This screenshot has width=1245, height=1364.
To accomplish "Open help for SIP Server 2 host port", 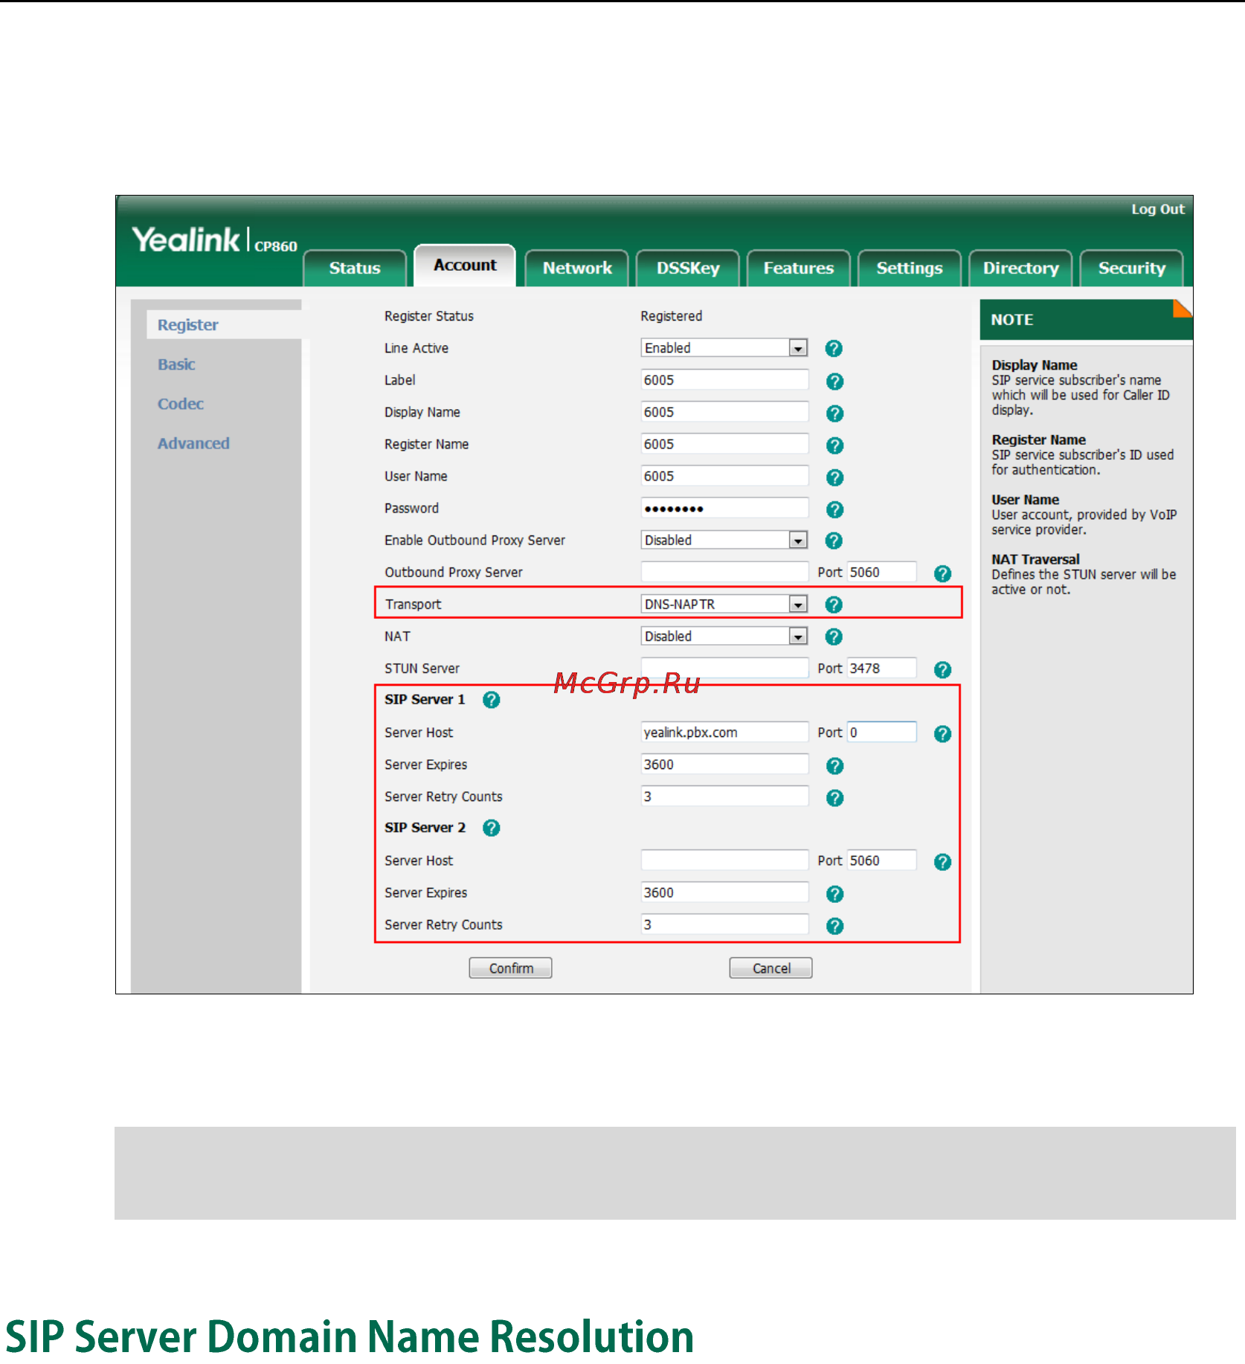I will click(x=942, y=862).
